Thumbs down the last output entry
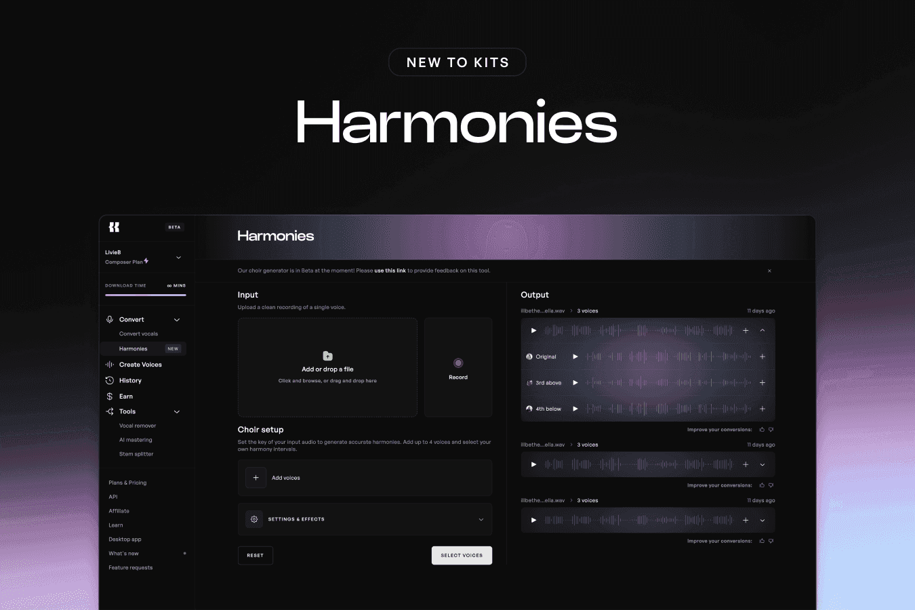Image resolution: width=915 pixels, height=610 pixels. click(771, 541)
